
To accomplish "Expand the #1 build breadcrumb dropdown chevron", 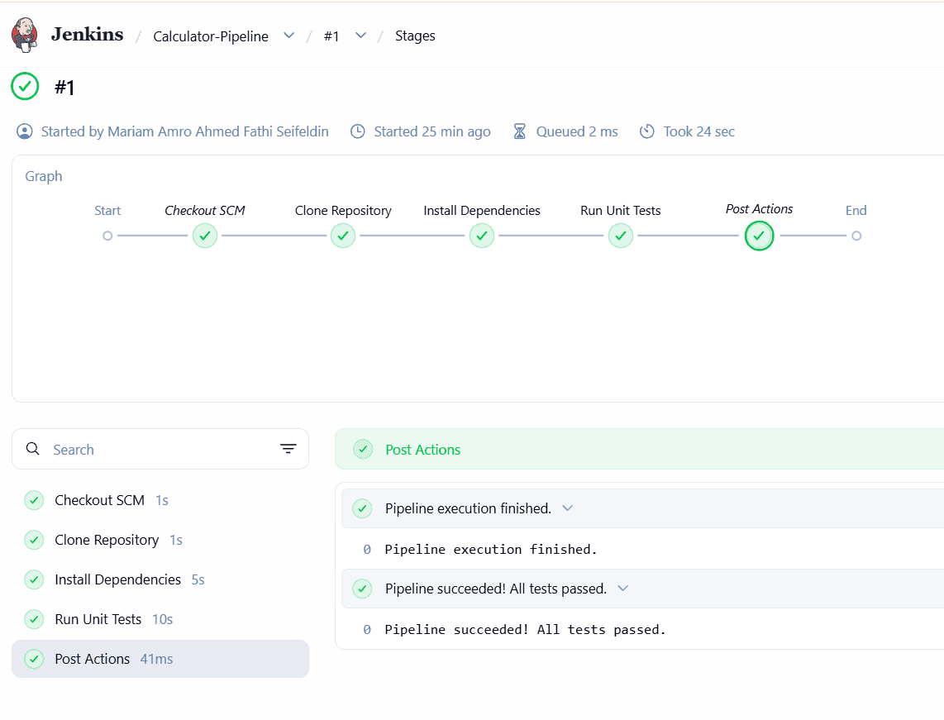I will point(360,36).
